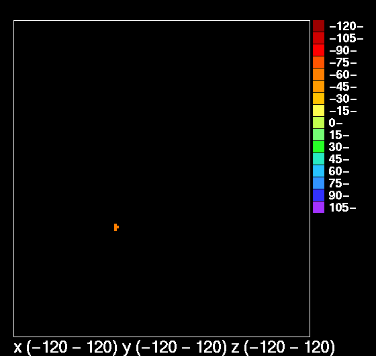The width and height of the screenshot is (376, 356).
Task: Click the light green 15 swatch
Action: (x=318, y=134)
